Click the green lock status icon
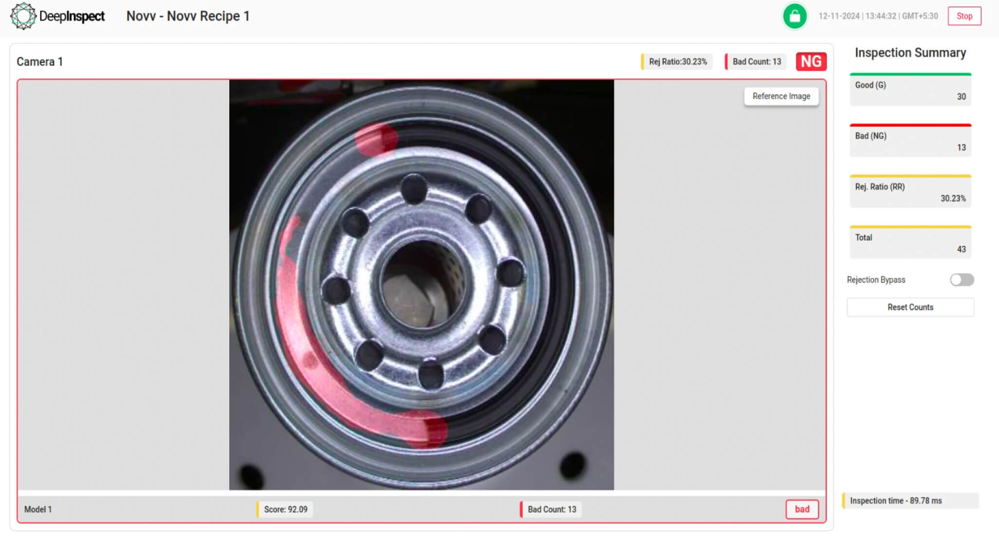The image size is (999, 536). tap(795, 16)
